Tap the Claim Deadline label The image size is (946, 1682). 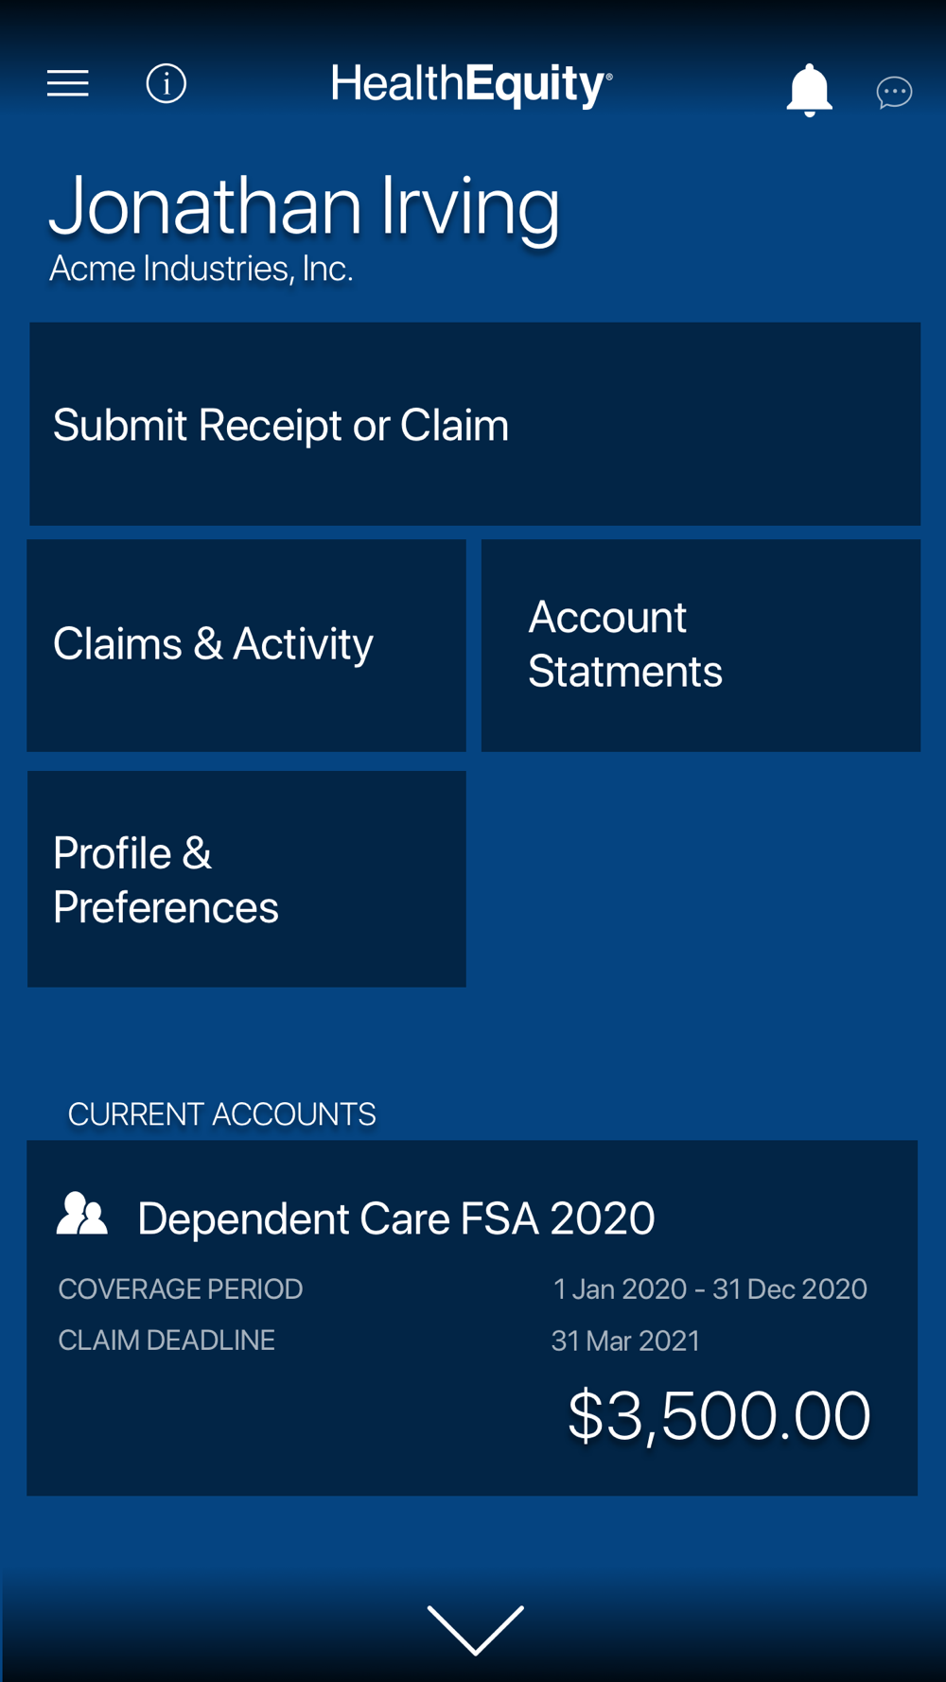point(166,1340)
